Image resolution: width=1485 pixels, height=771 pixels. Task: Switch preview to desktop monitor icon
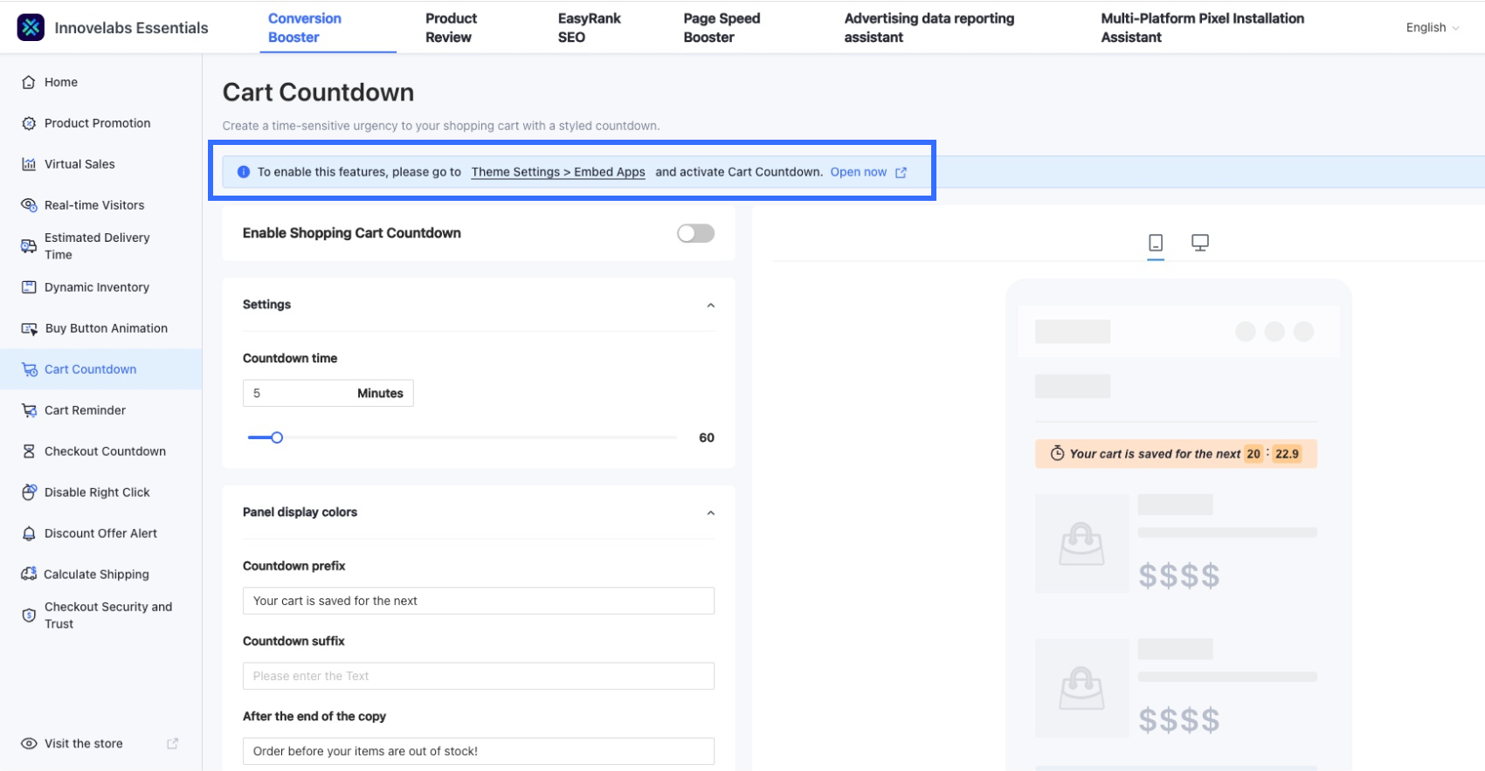tap(1199, 243)
